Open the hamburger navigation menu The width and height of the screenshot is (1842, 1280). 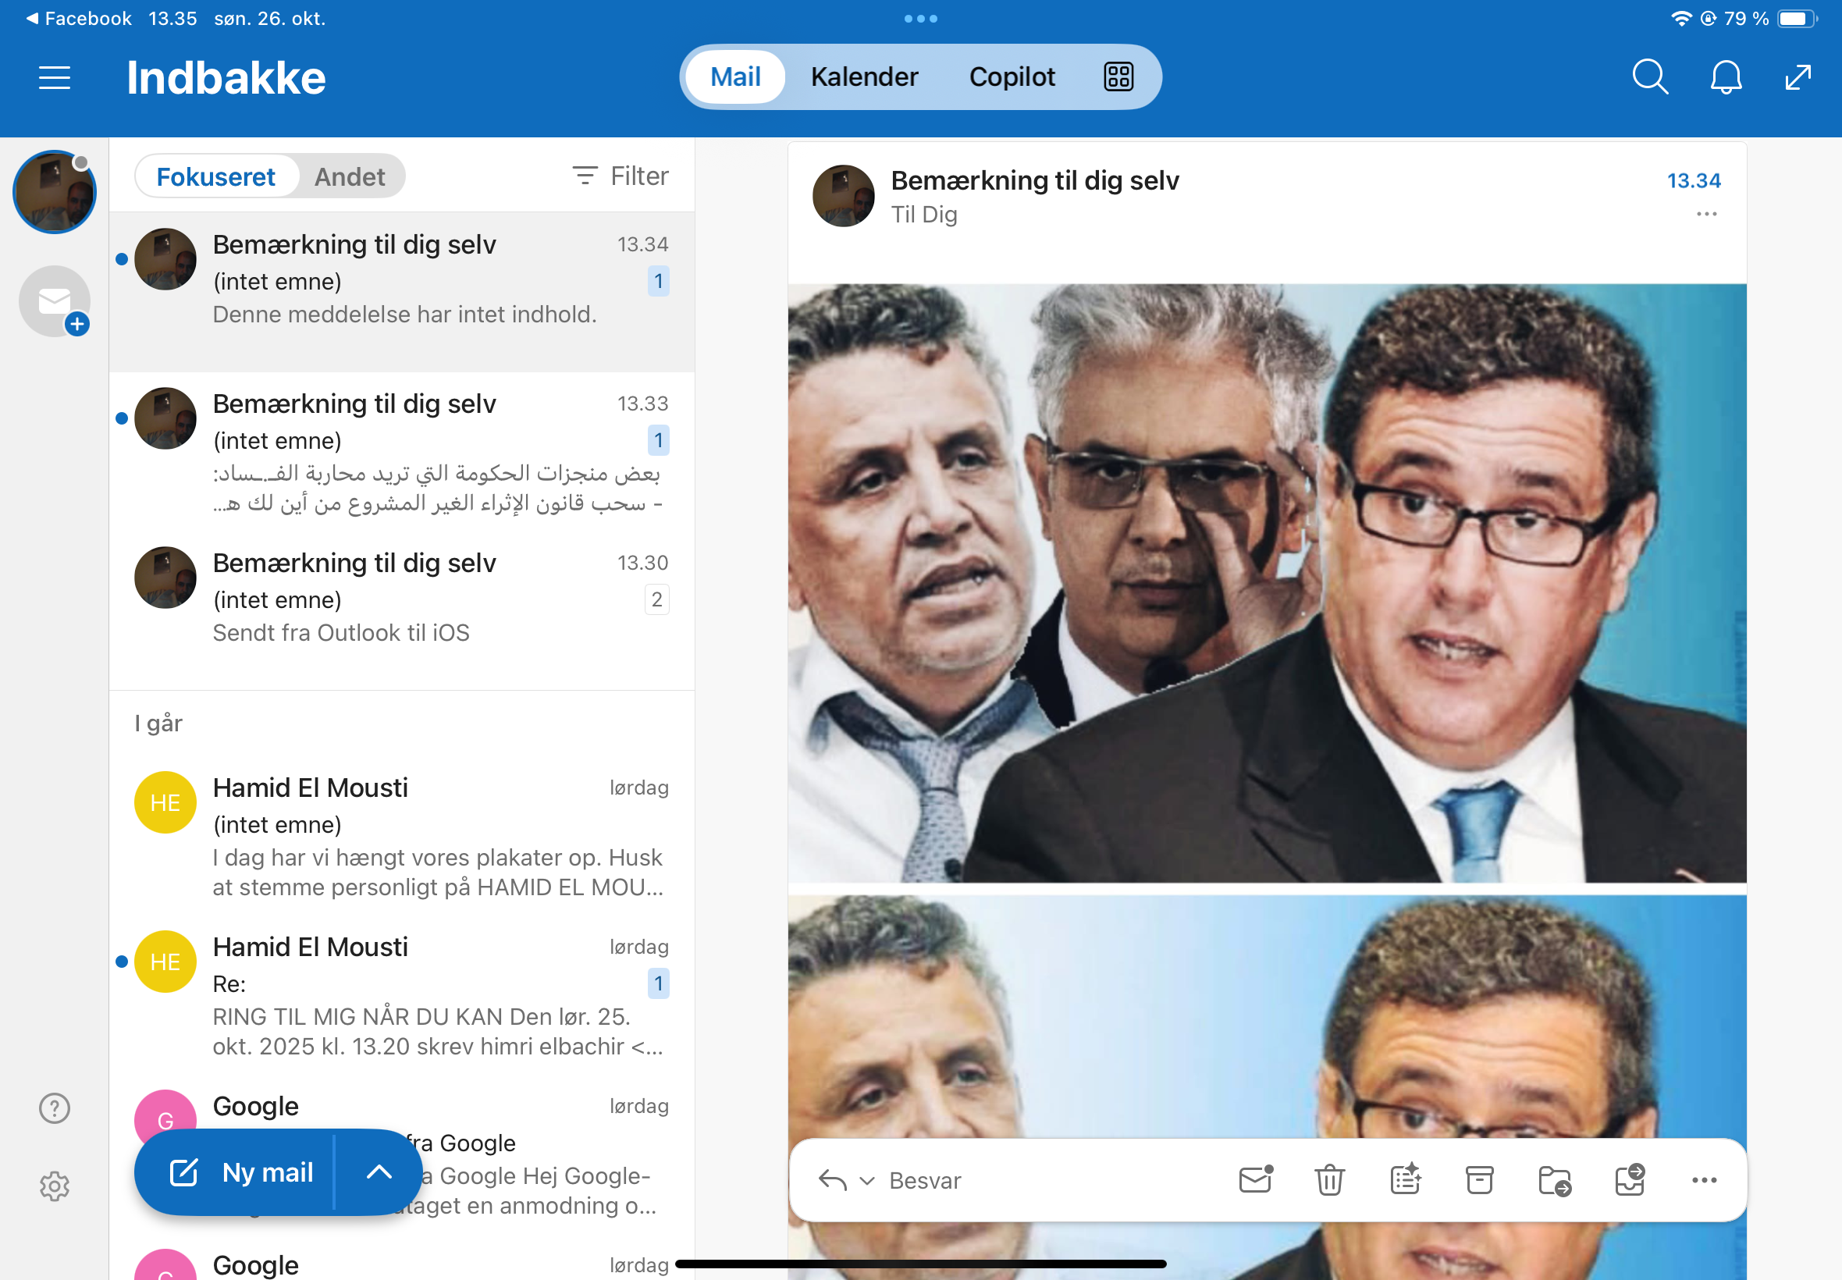coord(55,78)
